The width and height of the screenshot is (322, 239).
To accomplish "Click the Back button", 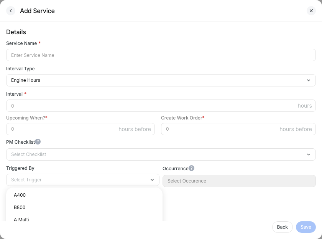I will [x=283, y=227].
